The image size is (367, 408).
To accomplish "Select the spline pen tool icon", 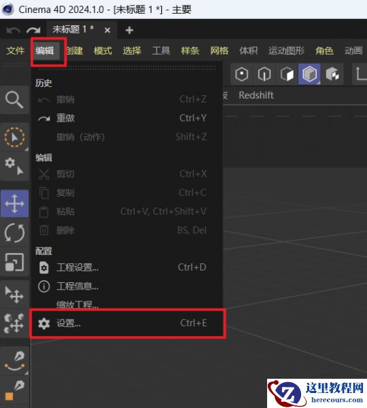I will pyautogui.click(x=14, y=361).
